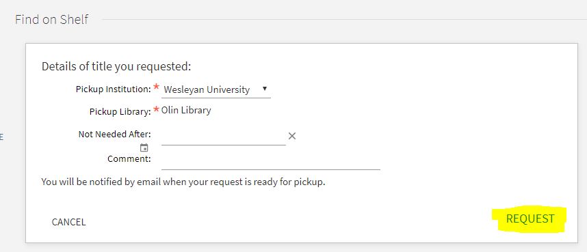Cancel the title request
The image size is (587, 252).
[x=69, y=222]
